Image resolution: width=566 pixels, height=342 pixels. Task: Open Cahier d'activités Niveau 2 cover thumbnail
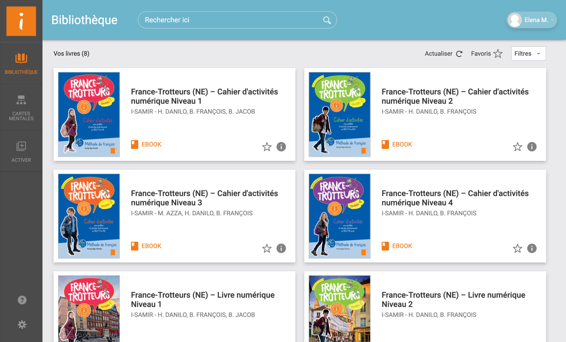pyautogui.click(x=339, y=114)
